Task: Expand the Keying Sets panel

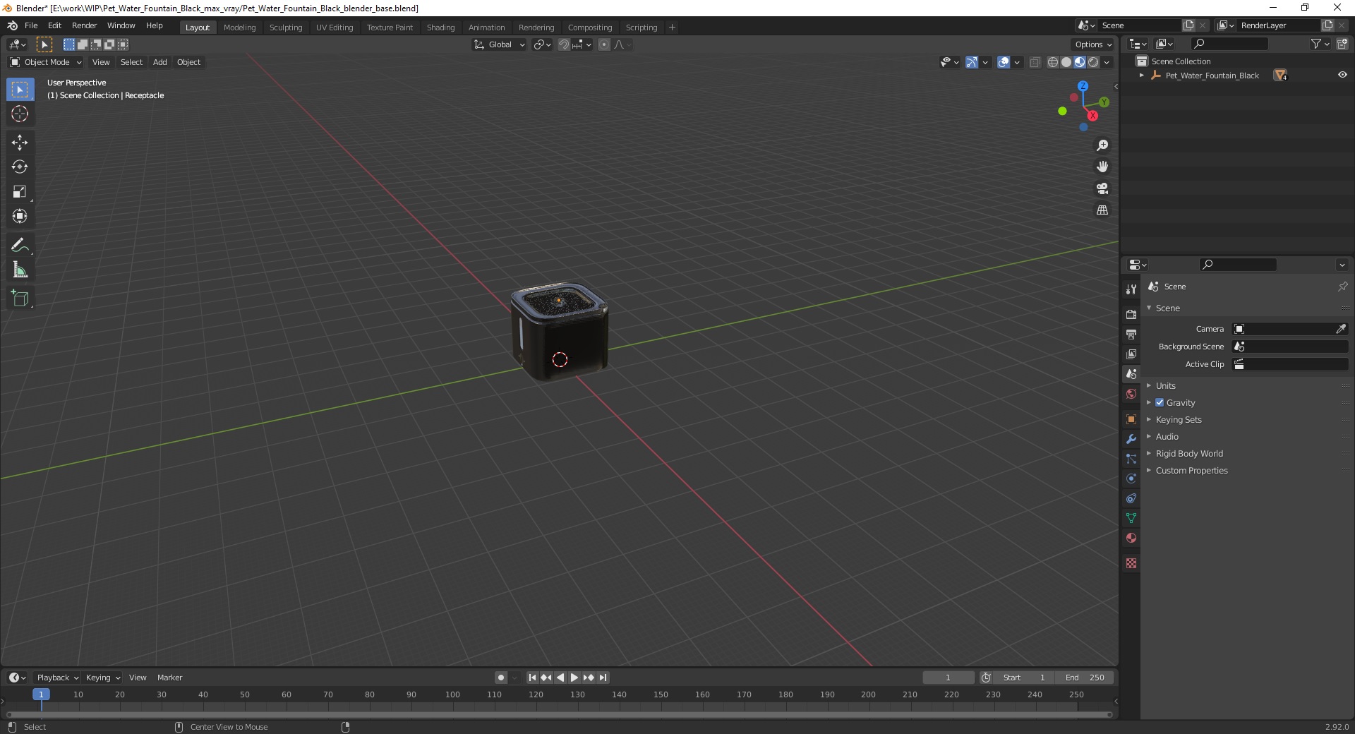Action: point(1178,420)
